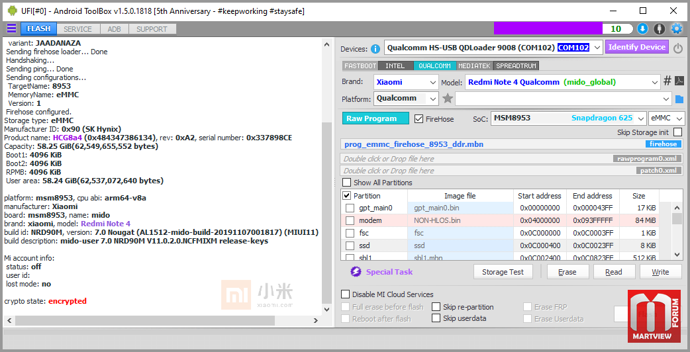Click the Start address column header
Viewport: 690px width, 352px height.
pyautogui.click(x=540, y=196)
